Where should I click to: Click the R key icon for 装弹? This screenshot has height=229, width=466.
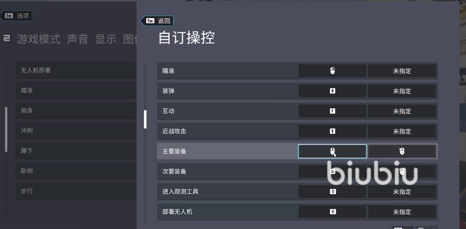coord(333,91)
